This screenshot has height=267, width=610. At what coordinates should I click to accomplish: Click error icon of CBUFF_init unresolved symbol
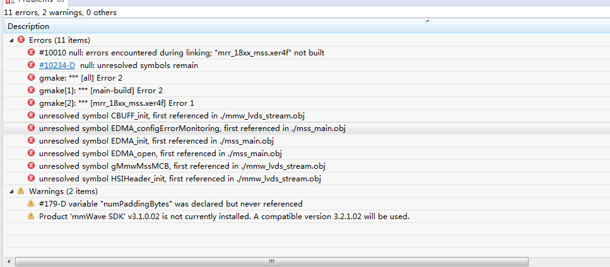pyautogui.click(x=31, y=115)
